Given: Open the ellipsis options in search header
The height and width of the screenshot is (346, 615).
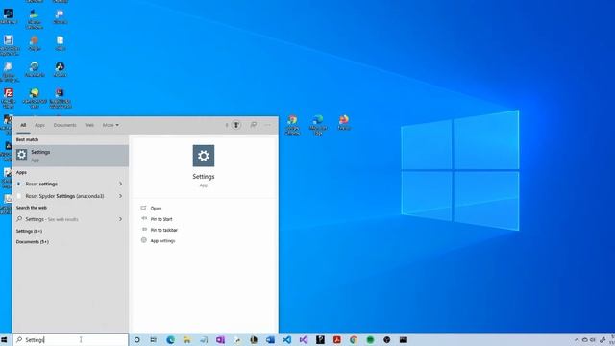Looking at the screenshot, I should [x=268, y=125].
